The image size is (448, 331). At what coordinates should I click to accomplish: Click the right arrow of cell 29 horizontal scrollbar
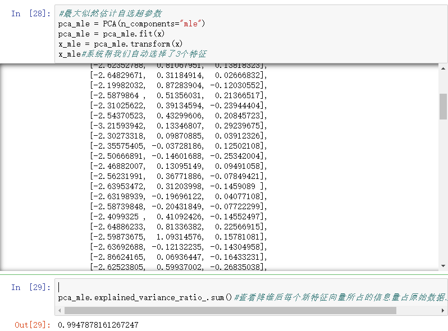pos(443,310)
